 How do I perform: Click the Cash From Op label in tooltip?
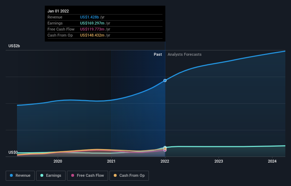coord(60,35)
